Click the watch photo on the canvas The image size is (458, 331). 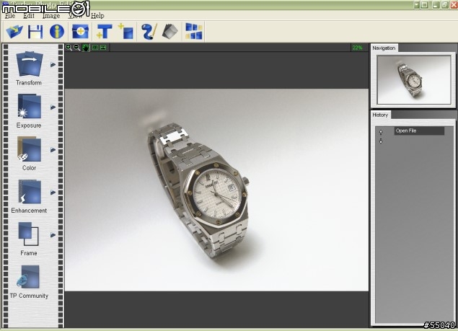[216, 190]
